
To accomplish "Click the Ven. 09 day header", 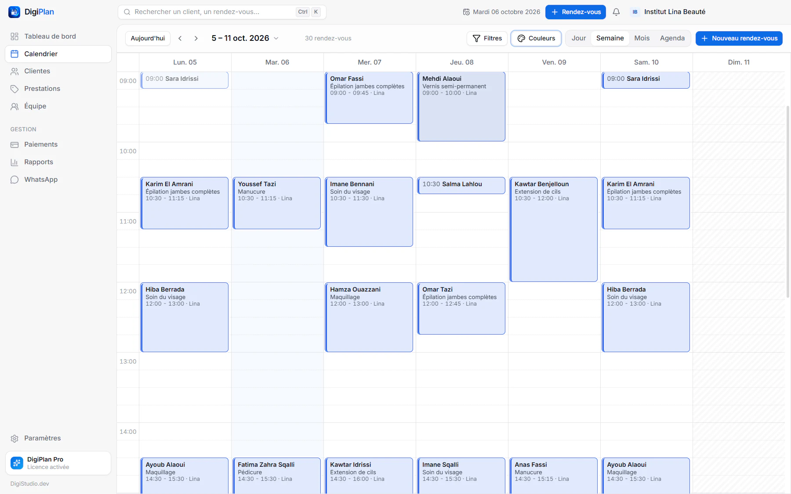I will tap(554, 62).
